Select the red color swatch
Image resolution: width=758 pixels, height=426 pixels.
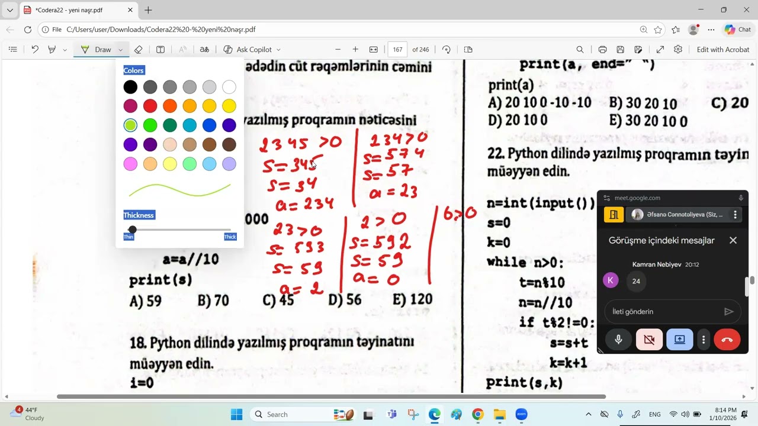click(x=150, y=106)
